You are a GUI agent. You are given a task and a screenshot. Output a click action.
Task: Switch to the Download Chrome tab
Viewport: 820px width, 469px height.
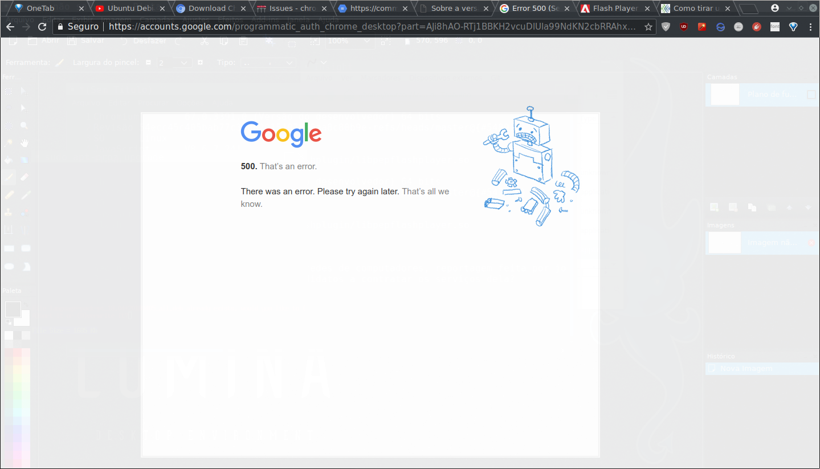click(209, 9)
